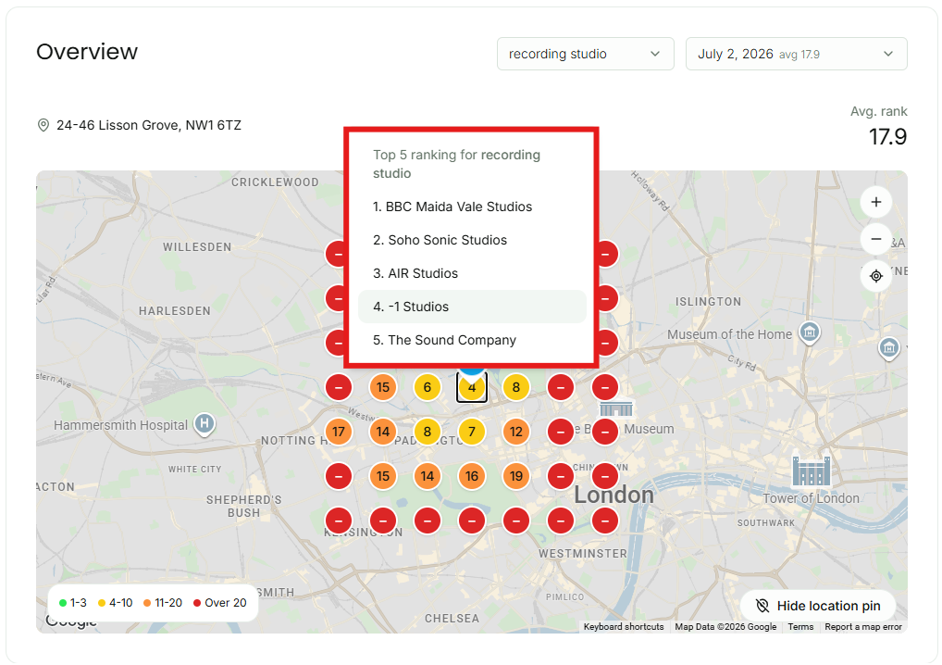Open Keyboard shortcuts link on map
942x665 pixels.
624,626
